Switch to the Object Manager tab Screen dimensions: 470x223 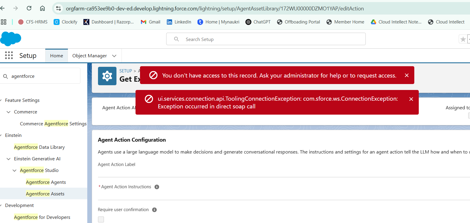[90, 56]
